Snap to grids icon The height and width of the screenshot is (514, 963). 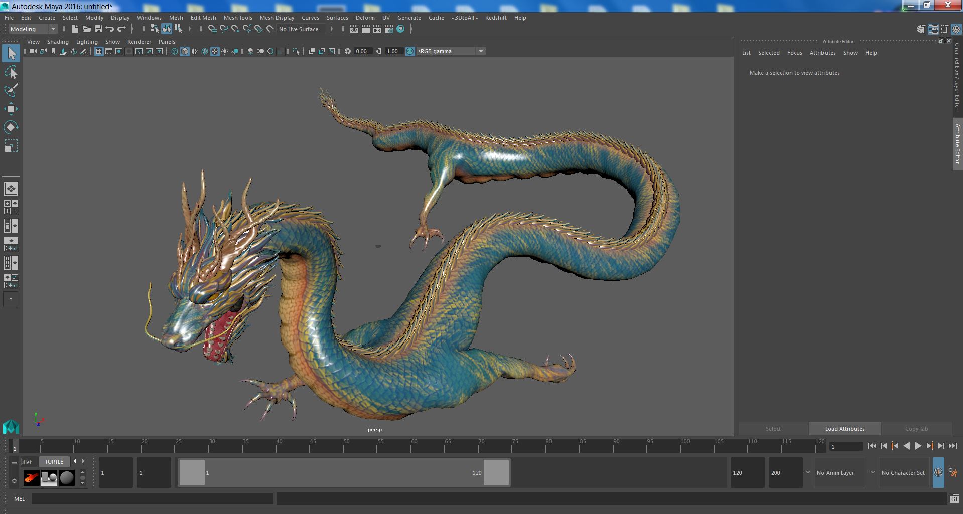(x=212, y=29)
